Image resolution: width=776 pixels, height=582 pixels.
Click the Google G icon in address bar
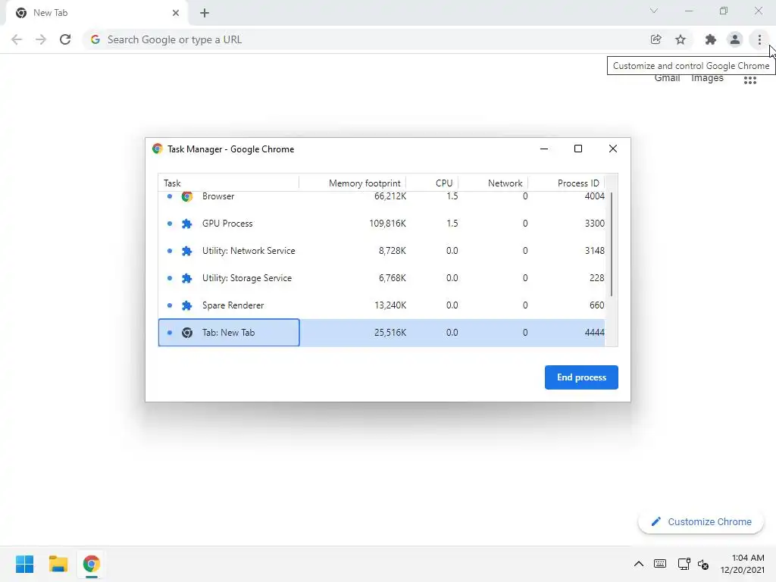coord(95,39)
